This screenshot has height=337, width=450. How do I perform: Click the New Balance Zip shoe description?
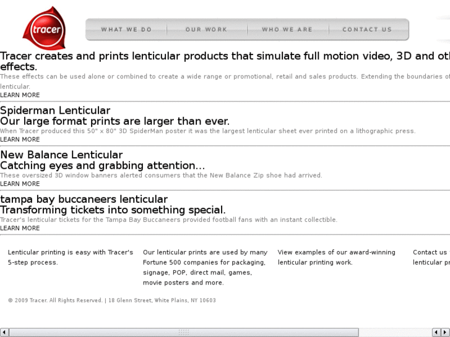(x=162, y=176)
